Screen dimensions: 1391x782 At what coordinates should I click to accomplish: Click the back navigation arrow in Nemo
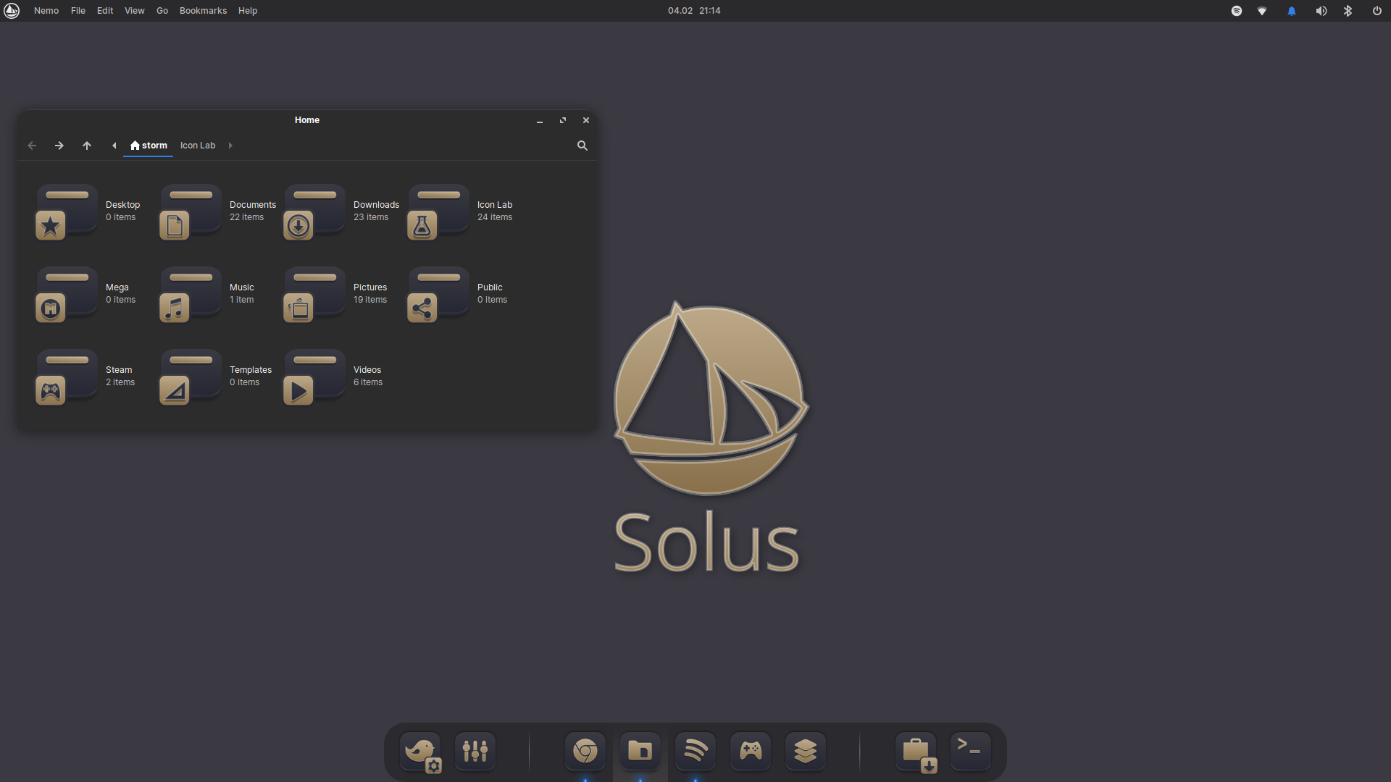pyautogui.click(x=32, y=145)
